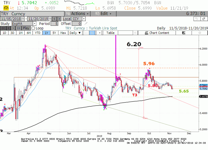Step back one with the single-left playback button
The image size is (208, 150).
8,28
